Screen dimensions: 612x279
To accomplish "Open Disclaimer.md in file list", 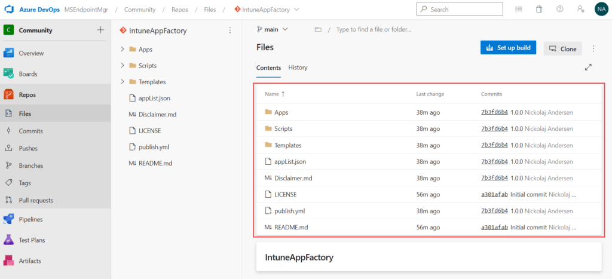I will tap(293, 178).
